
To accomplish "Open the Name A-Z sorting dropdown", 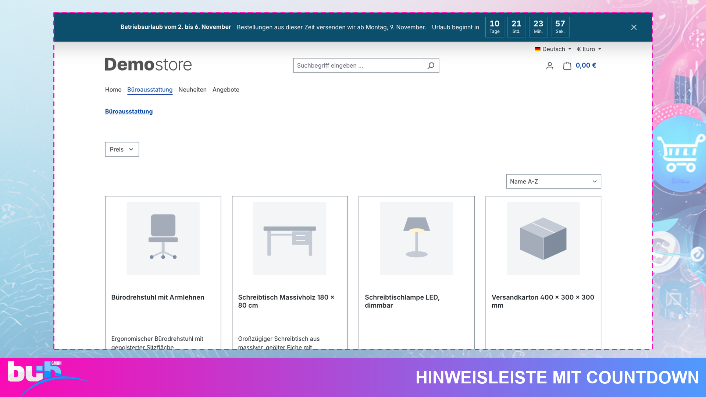I will point(553,182).
